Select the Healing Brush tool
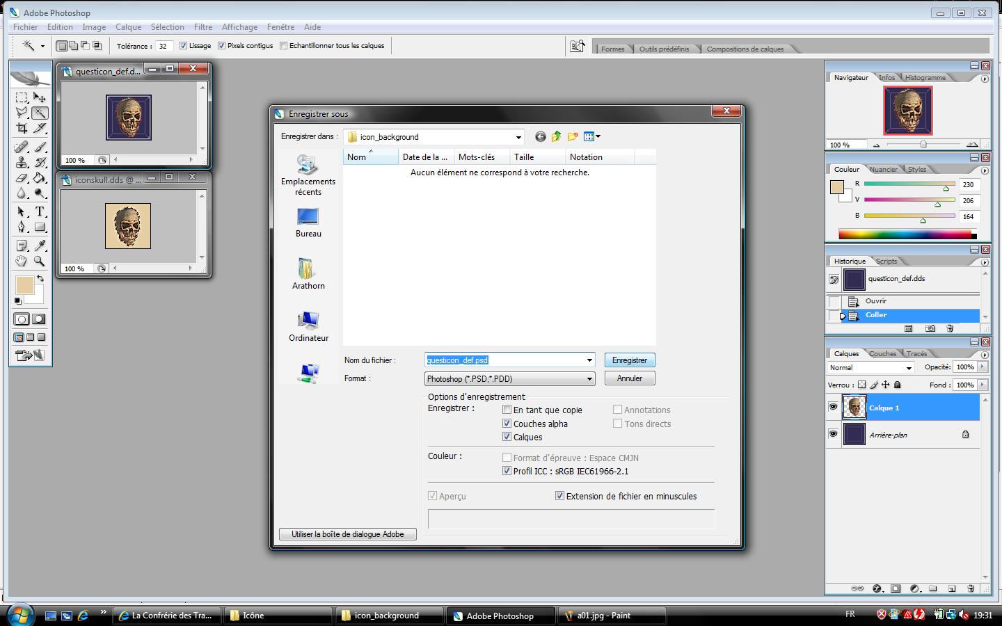1002x626 pixels. (22, 147)
